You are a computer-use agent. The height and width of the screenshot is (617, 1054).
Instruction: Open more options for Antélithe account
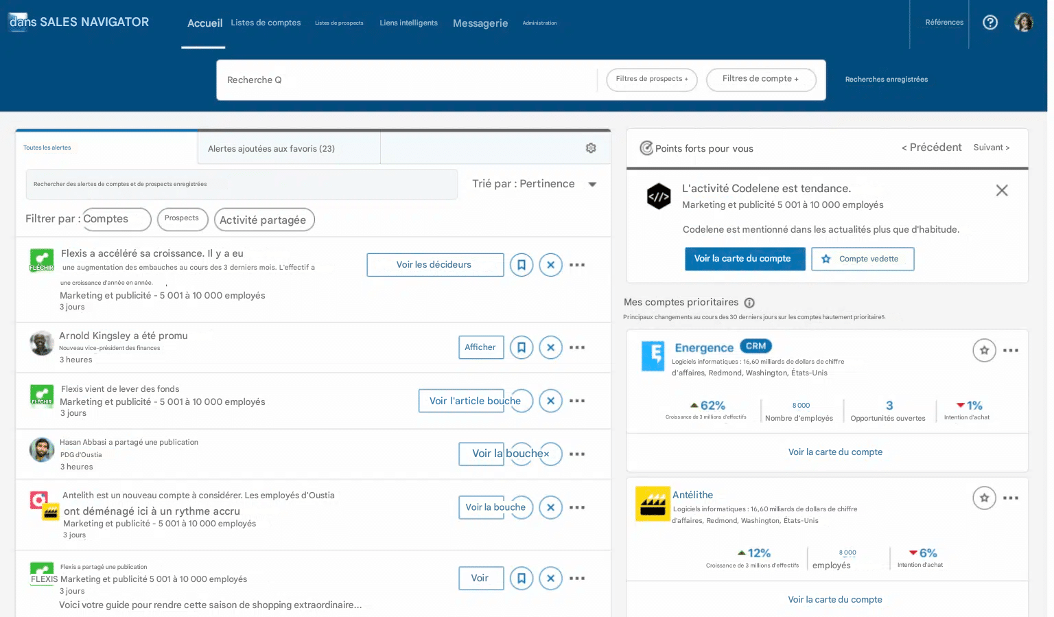1010,498
